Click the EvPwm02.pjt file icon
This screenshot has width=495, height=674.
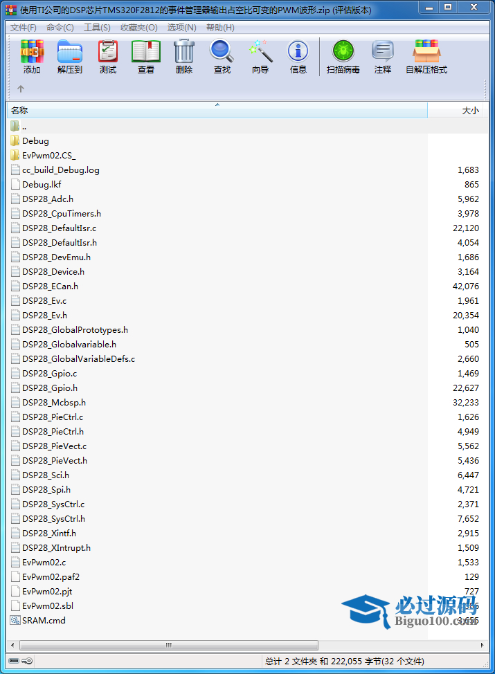point(15,592)
